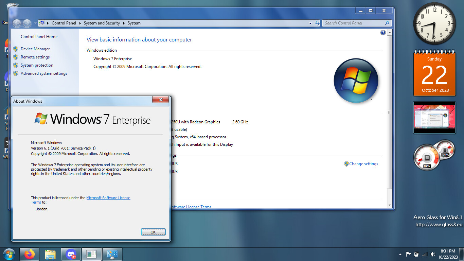This screenshot has width=464, height=261.
Task: Click the analog Clock gadget
Action: (x=434, y=23)
